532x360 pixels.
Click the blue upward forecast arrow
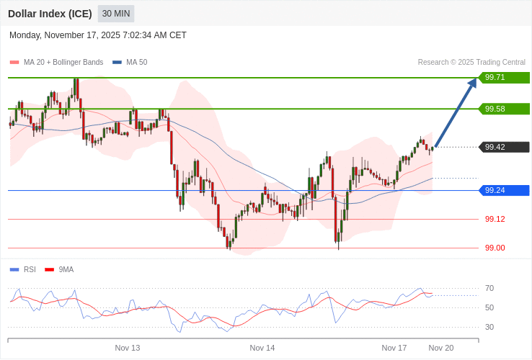click(456, 112)
